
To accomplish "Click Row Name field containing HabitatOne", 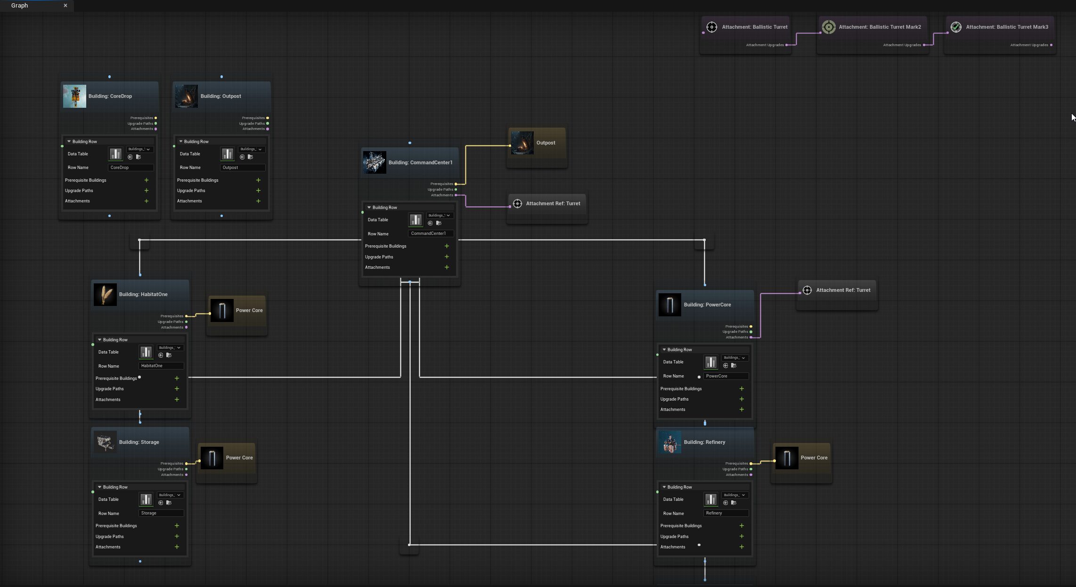I will click(161, 366).
